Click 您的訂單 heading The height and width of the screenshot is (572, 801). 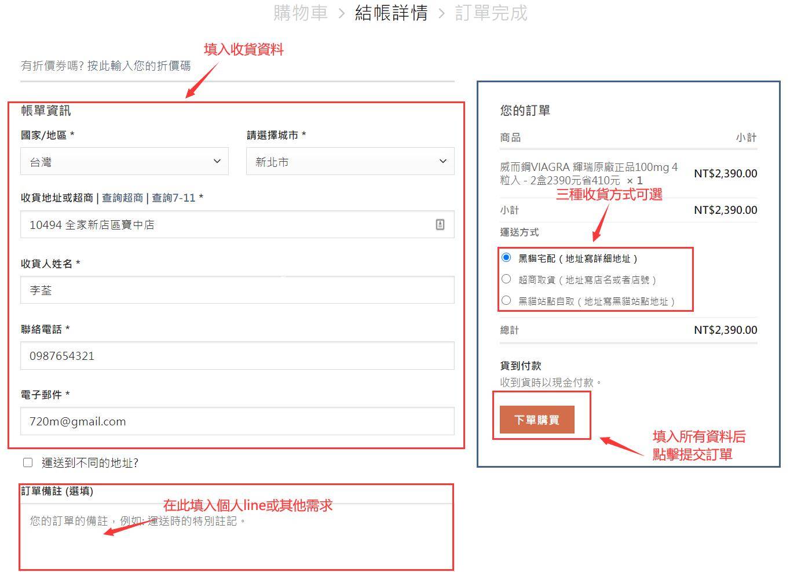point(525,110)
